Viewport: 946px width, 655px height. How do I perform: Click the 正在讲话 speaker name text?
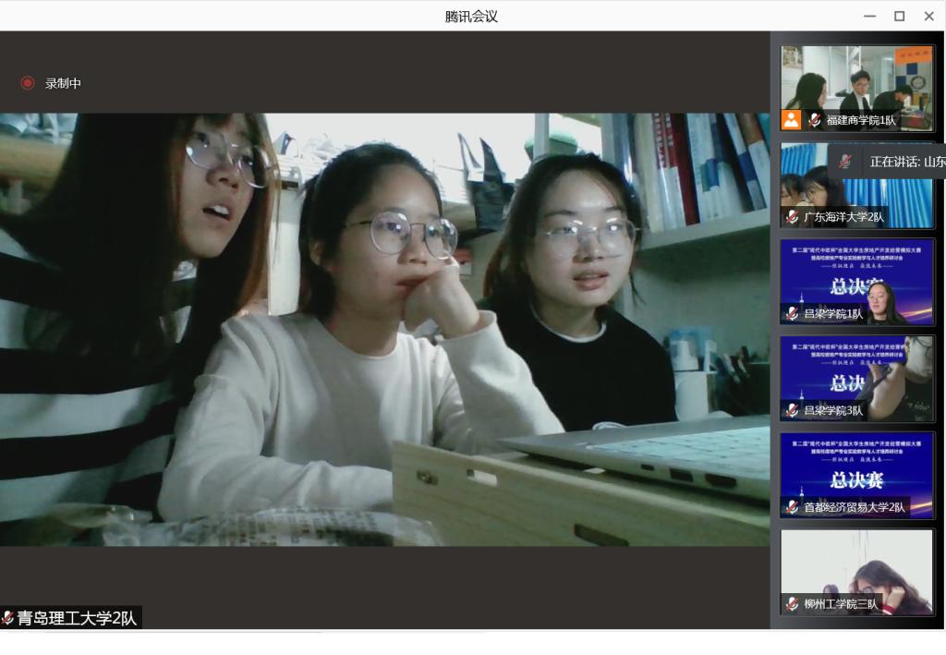[906, 162]
